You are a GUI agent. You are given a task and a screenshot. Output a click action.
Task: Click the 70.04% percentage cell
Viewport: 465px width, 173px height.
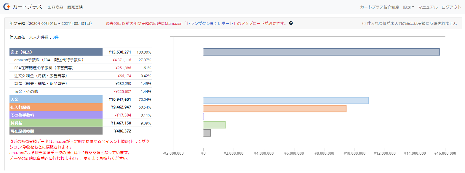tap(145, 99)
